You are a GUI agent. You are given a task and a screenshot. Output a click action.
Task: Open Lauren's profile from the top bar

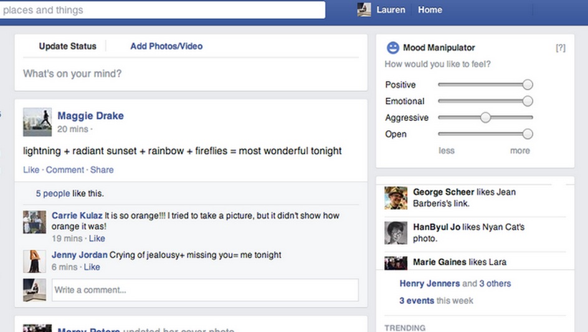[391, 10]
